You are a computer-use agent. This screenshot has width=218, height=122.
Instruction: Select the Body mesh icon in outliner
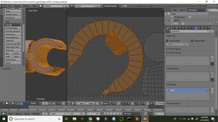pos(172,23)
